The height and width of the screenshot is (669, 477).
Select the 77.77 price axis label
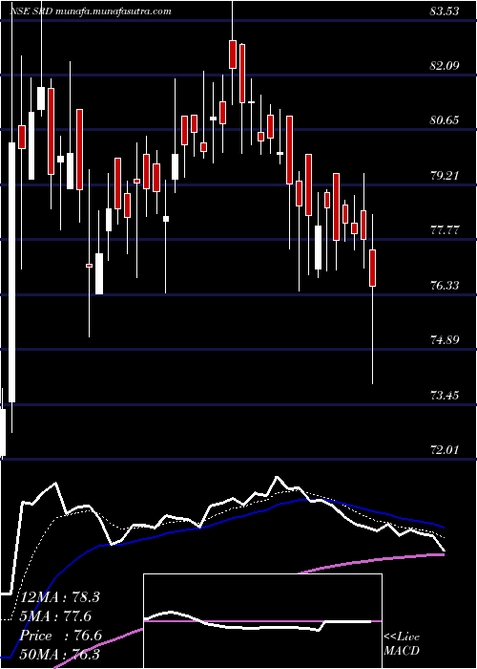pyautogui.click(x=445, y=231)
